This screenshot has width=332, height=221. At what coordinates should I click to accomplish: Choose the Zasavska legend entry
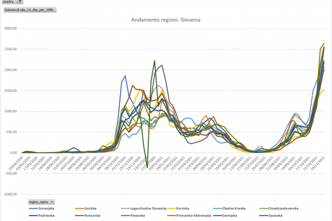[271, 215]
